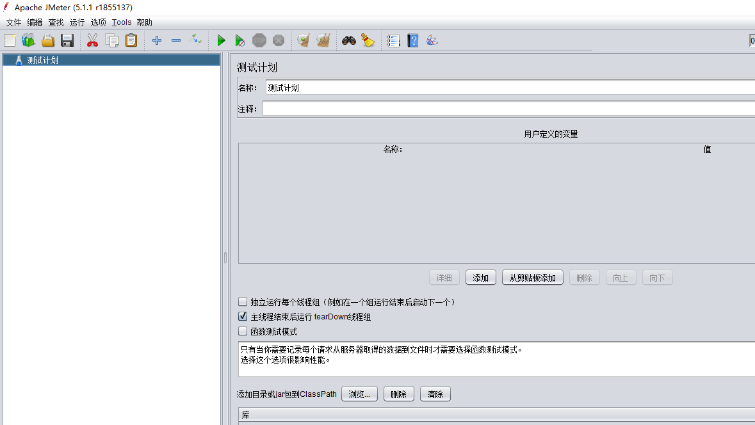Enable run thread groups consecutively checkbox
The height and width of the screenshot is (425, 755).
tap(243, 301)
